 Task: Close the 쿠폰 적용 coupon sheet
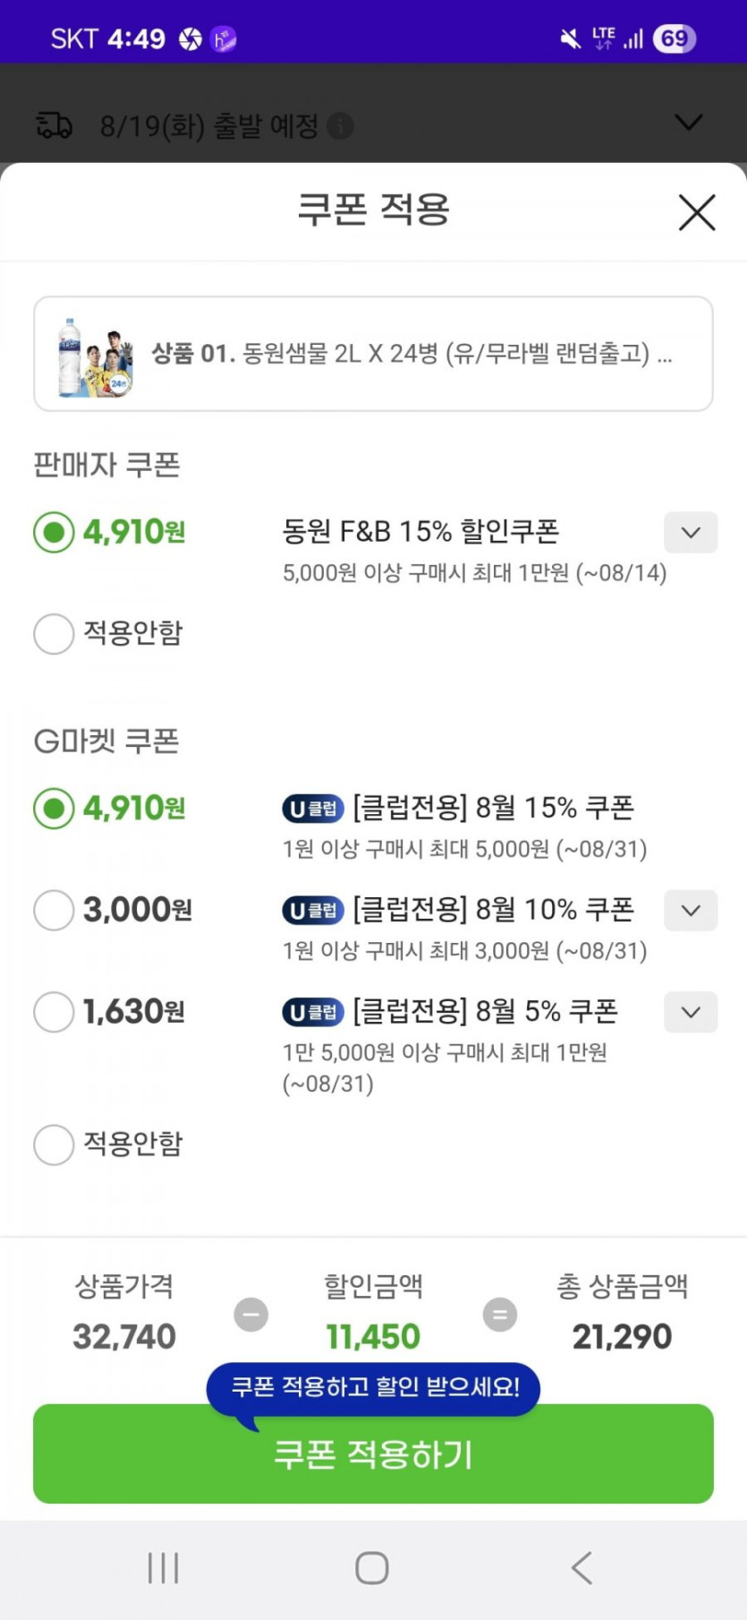click(696, 213)
